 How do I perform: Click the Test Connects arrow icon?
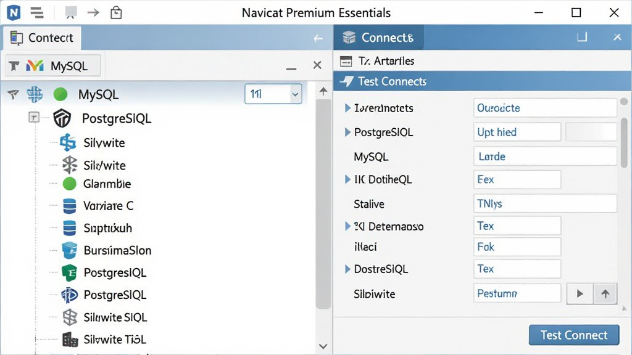(347, 81)
